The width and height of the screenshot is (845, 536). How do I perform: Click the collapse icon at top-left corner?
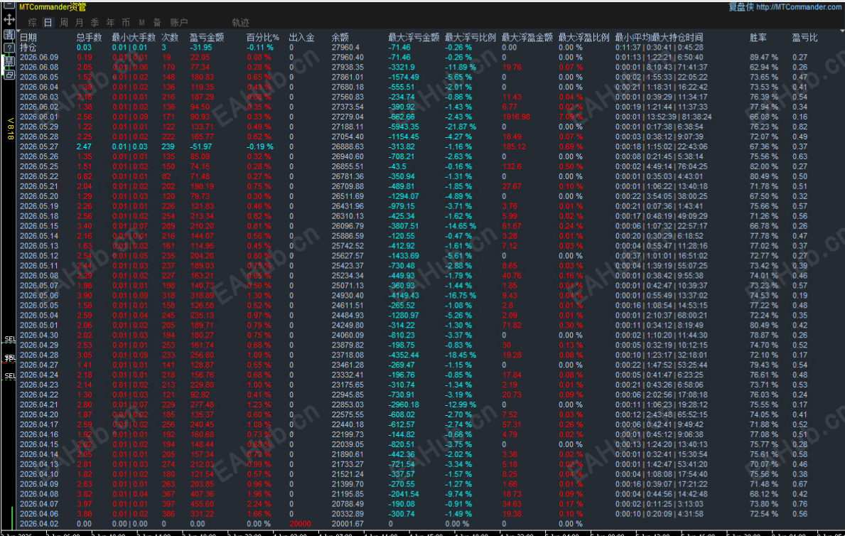[9, 6]
